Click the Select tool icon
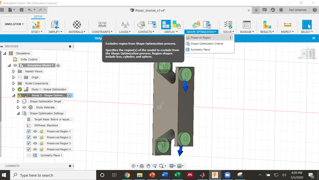The width and height of the screenshot is (319, 180). (x=307, y=25)
